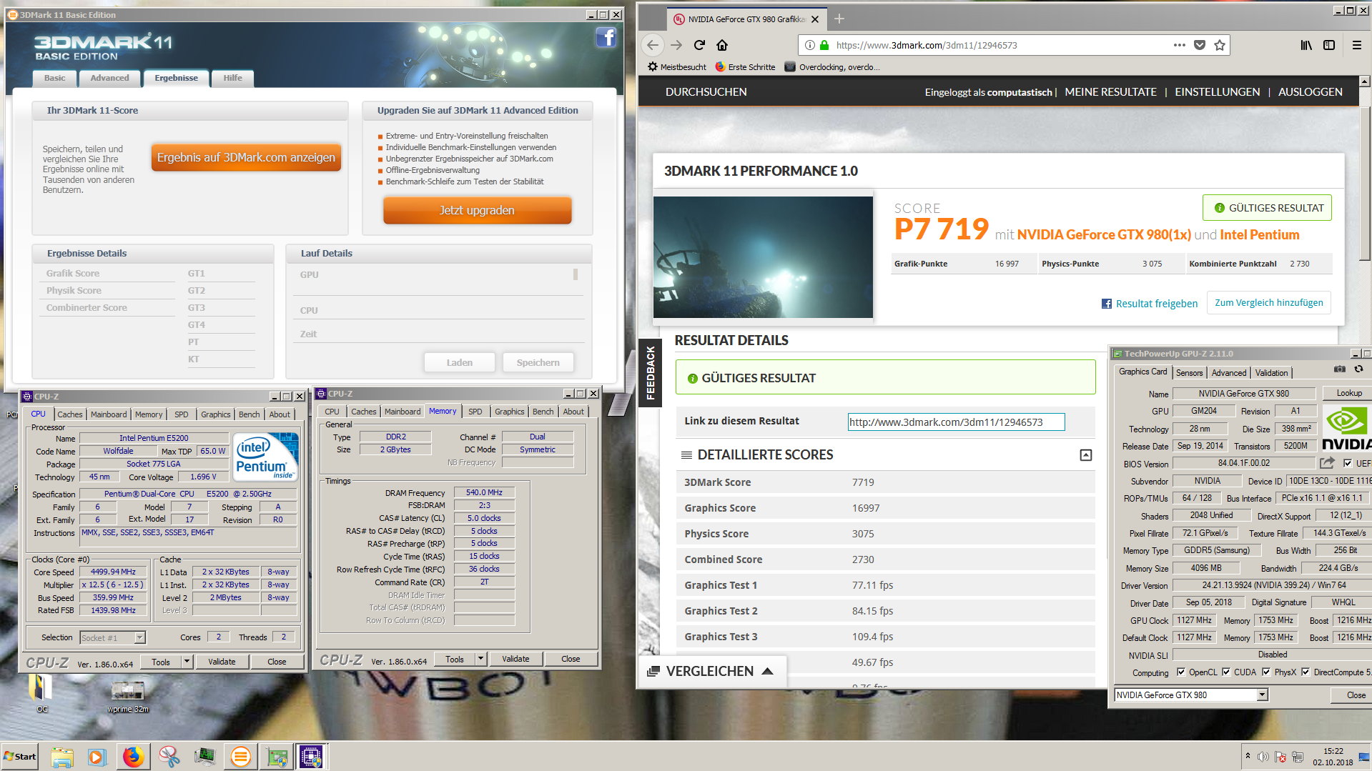
Task: Click the Facebook icon in 3DMark 11 window
Action: tap(606, 37)
